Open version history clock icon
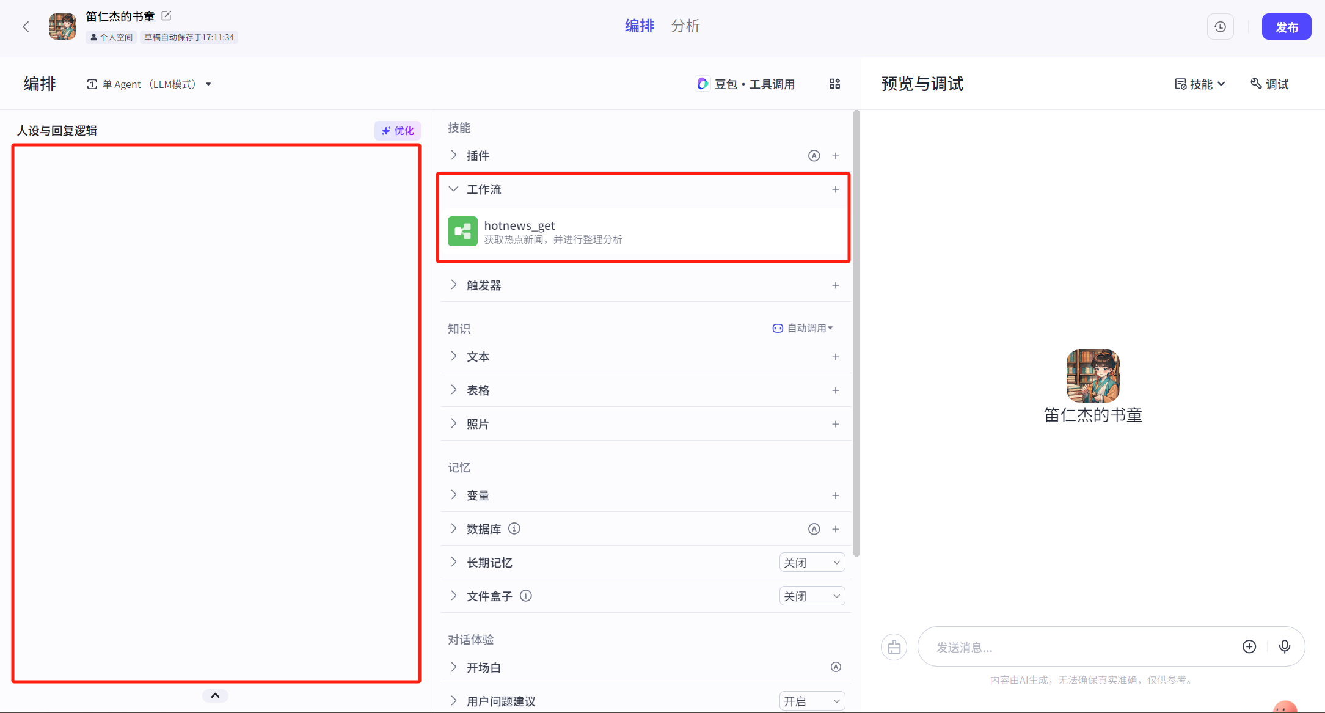Image resolution: width=1325 pixels, height=713 pixels. pyautogui.click(x=1220, y=27)
